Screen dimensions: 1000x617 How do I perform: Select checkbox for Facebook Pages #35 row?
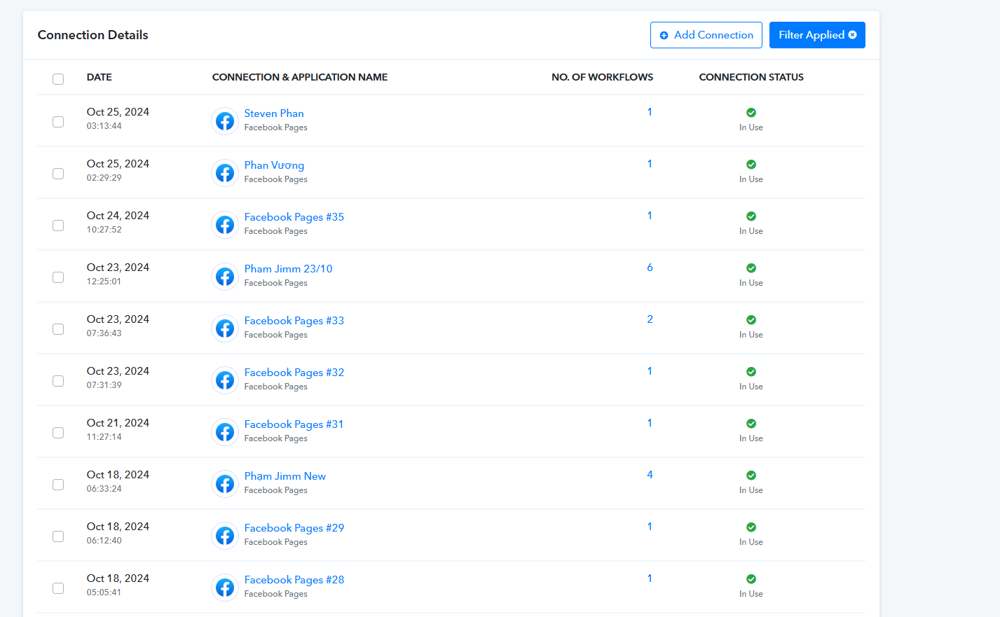coord(58,226)
